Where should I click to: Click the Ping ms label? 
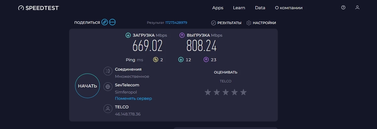[x=134, y=60]
